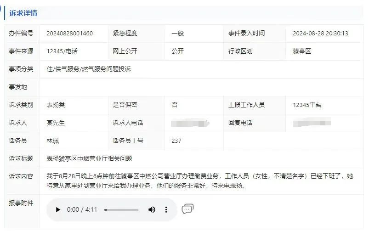This screenshot has height=231, width=369.
Task: Click the 住/供气服务/燃气服务问题投诉 category value
Action: pos(89,69)
